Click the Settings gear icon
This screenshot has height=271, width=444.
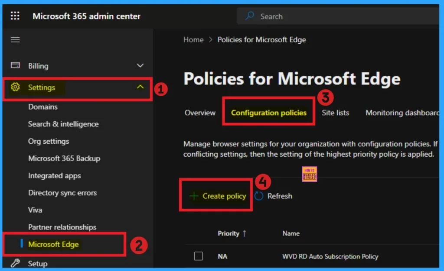click(15, 87)
